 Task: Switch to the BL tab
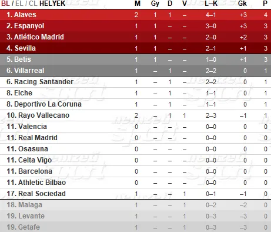[x=5, y=4]
